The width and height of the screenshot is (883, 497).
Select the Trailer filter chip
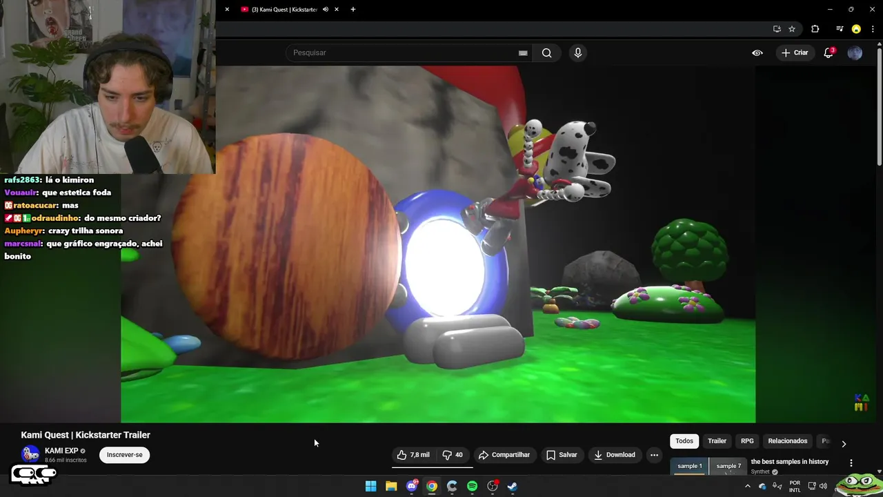point(717,441)
